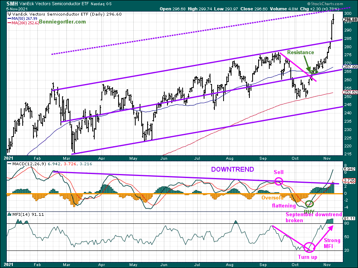Click the StockCharts.com watermark text

(x=325, y=4)
